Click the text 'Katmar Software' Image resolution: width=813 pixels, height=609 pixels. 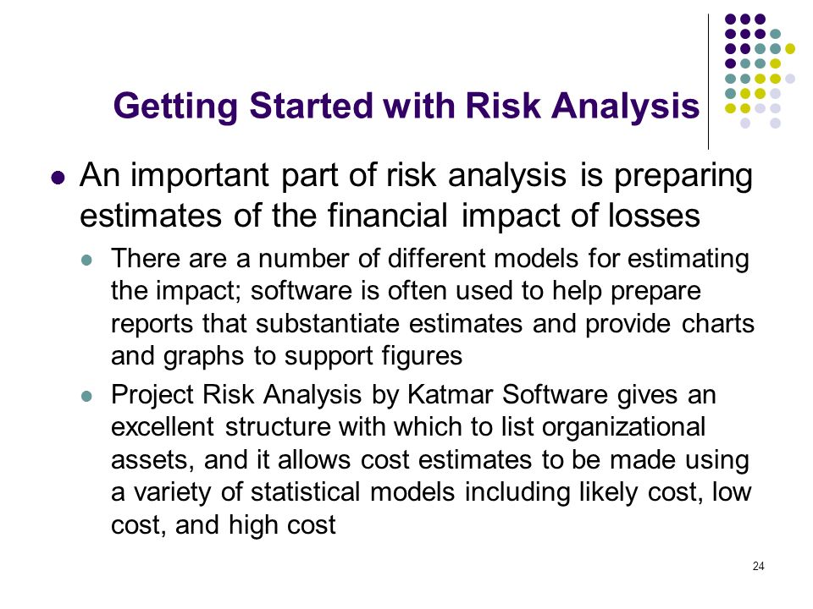click(x=507, y=394)
